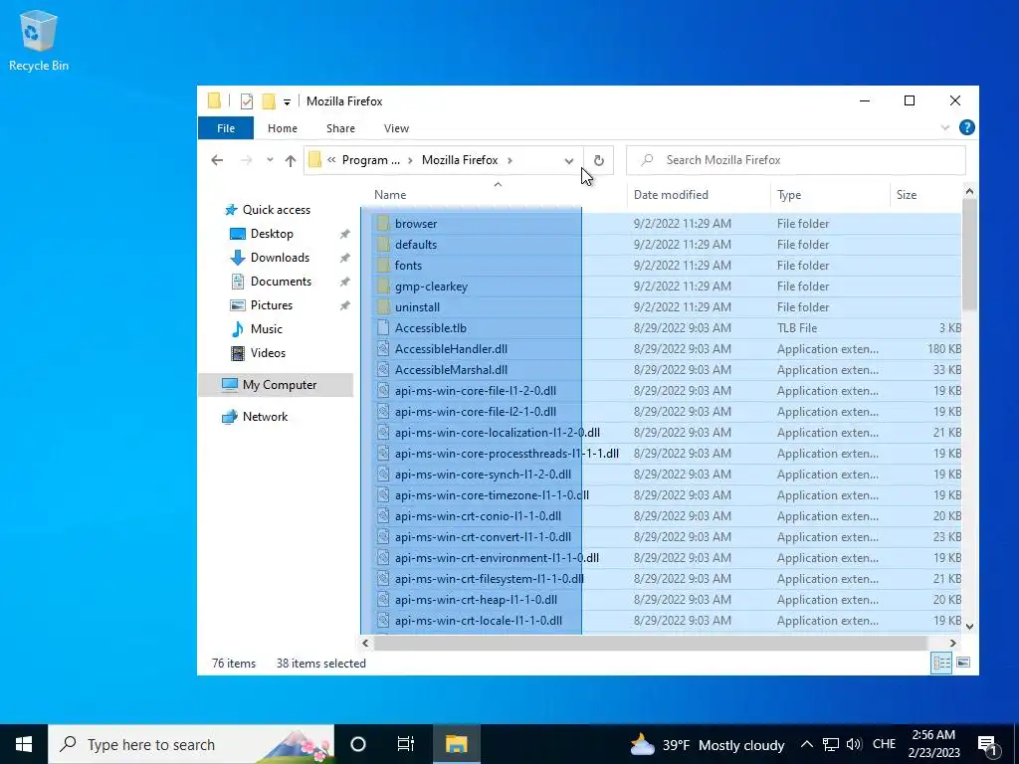This screenshot has width=1019, height=764.
Task: Refresh the Mozilla Firefox folder
Action: pos(598,160)
